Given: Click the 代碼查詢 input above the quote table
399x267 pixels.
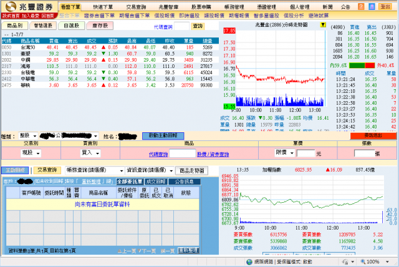Looking at the screenshot, I should (181, 26).
